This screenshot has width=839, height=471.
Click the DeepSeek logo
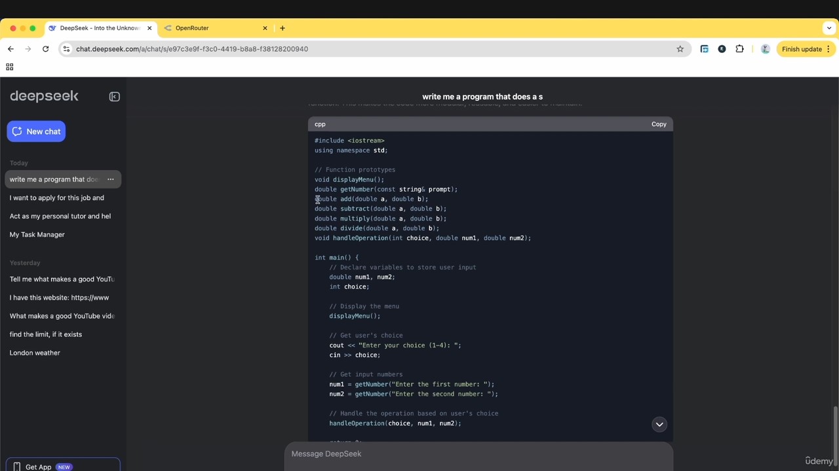[x=44, y=96]
